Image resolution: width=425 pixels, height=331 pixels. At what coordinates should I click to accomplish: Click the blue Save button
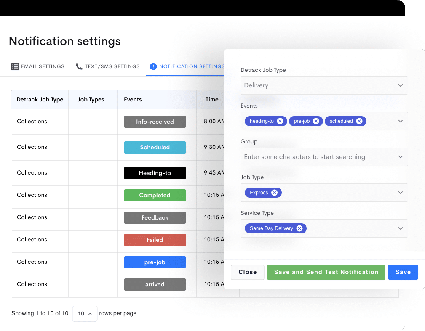tap(403, 272)
